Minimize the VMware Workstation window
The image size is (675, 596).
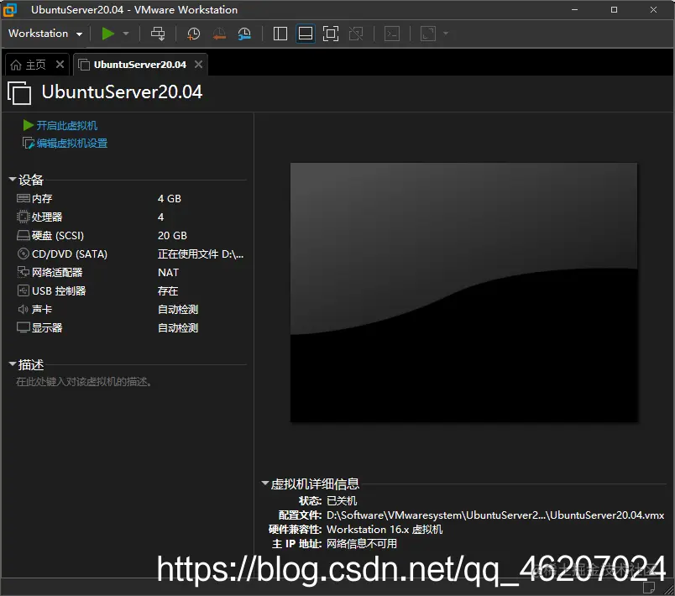click(x=574, y=9)
